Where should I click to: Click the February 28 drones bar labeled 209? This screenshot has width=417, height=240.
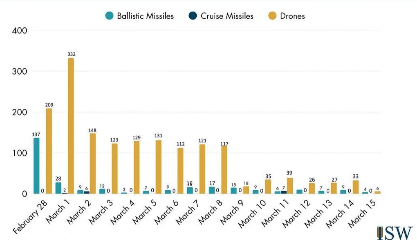(49, 151)
